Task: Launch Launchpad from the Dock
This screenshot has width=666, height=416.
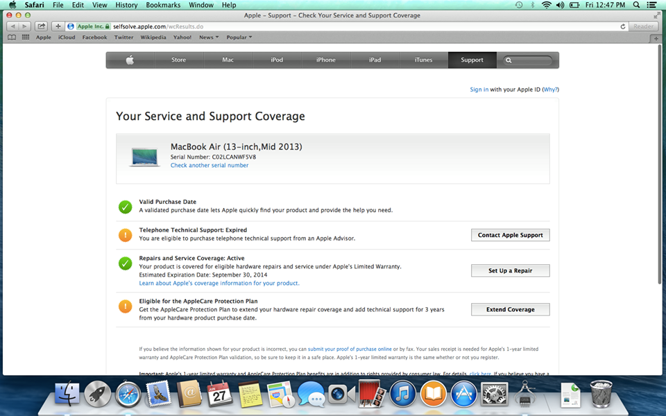Action: pos(97,394)
